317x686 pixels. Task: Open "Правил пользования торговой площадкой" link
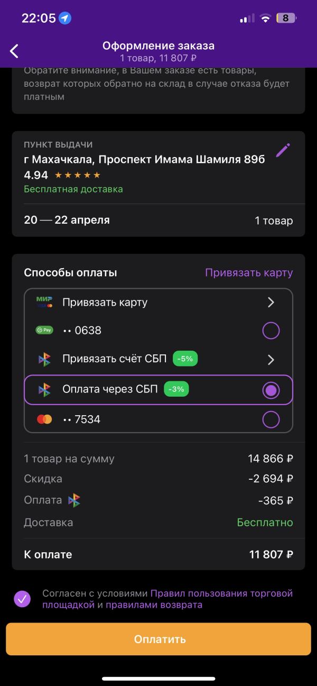pos(221,593)
